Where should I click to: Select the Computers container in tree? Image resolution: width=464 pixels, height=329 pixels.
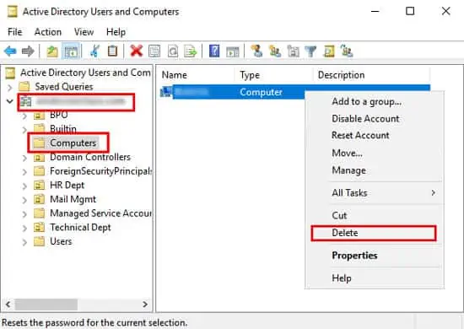[x=73, y=143]
